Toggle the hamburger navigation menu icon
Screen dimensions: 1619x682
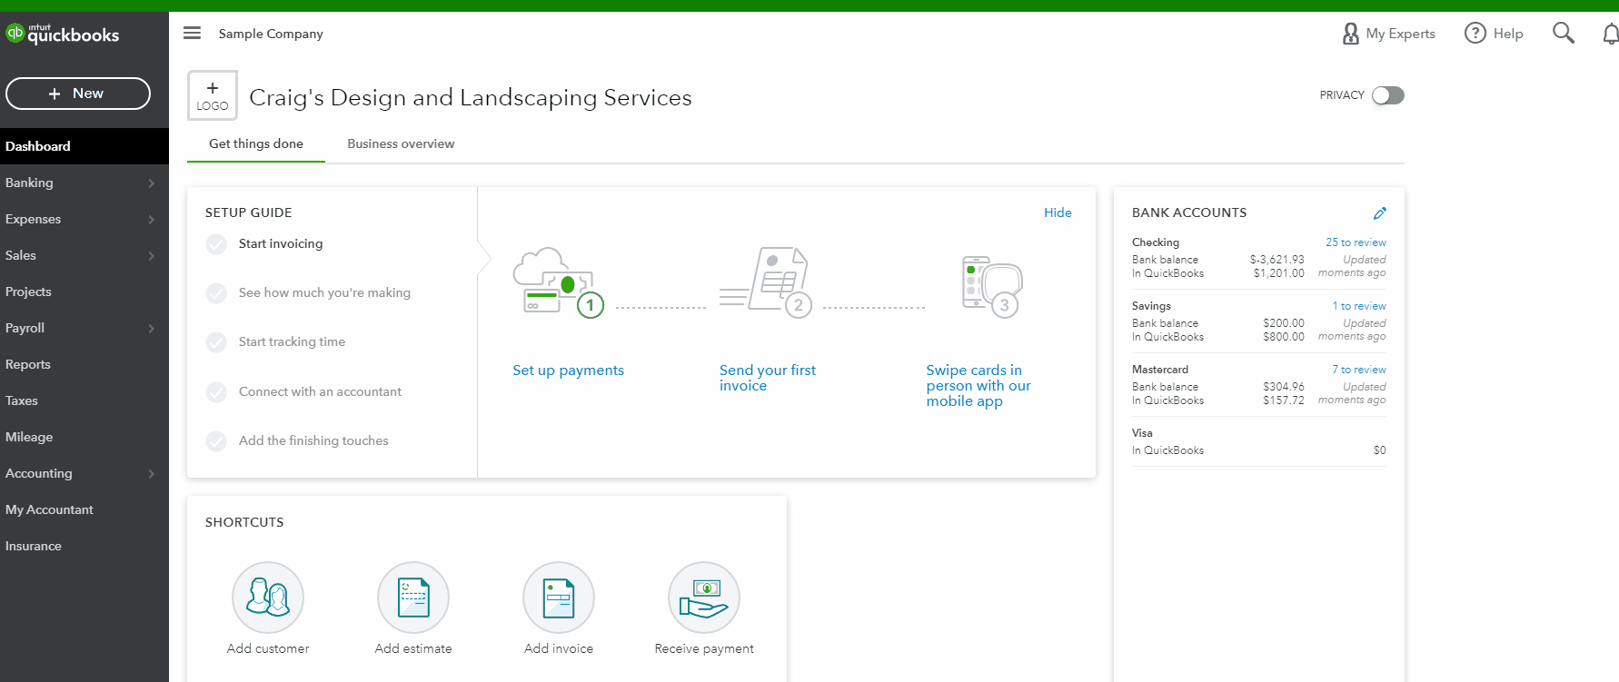tap(192, 34)
